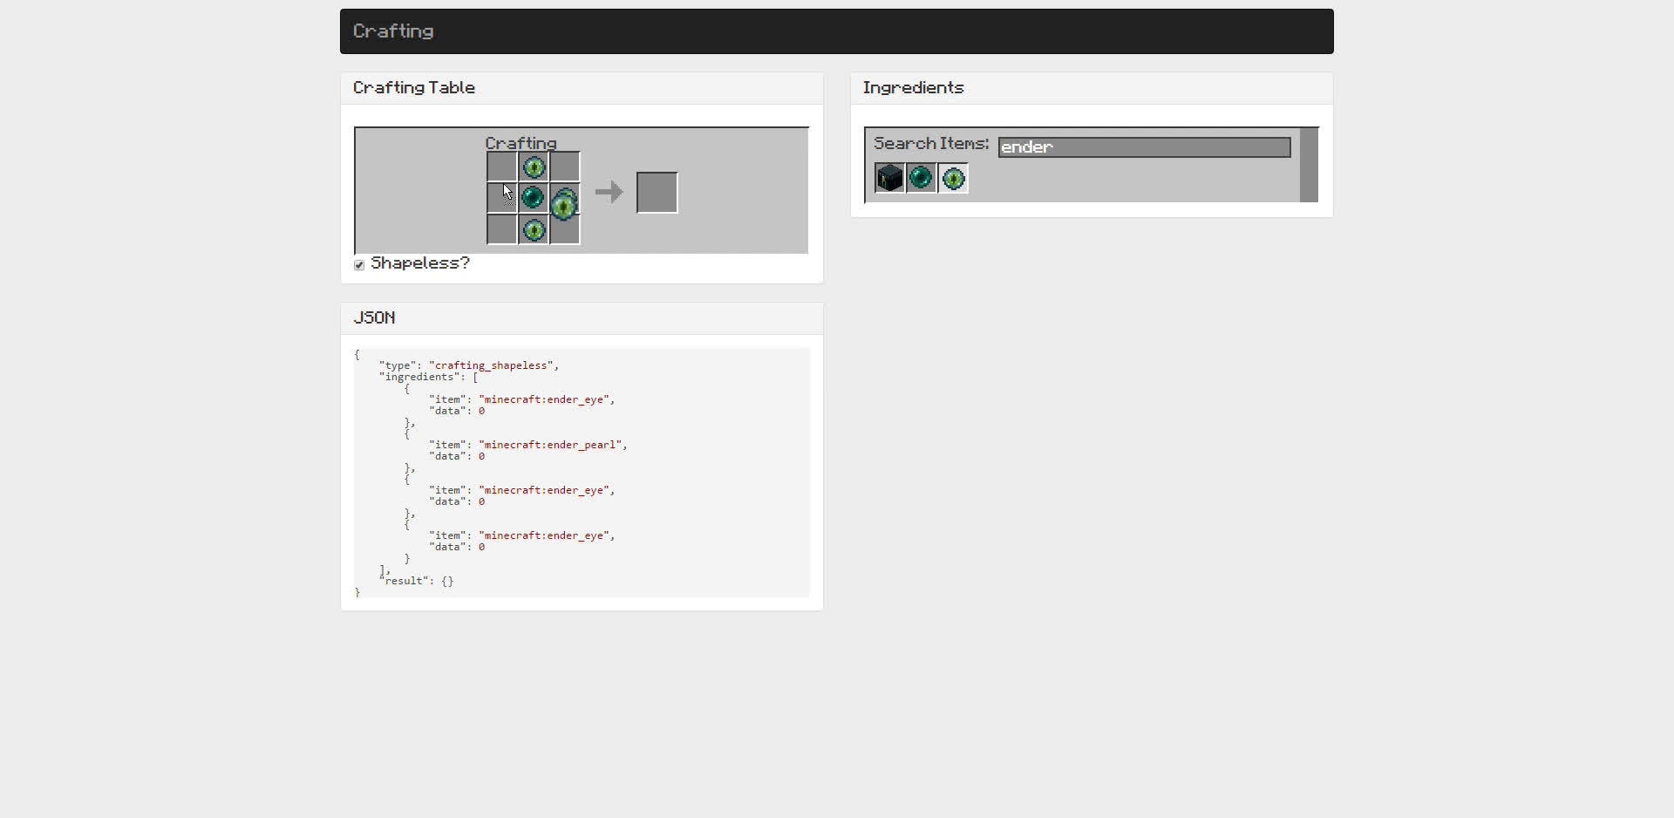1674x818 pixels.
Task: Click the empty bottom-left crafting slot
Action: [502, 229]
